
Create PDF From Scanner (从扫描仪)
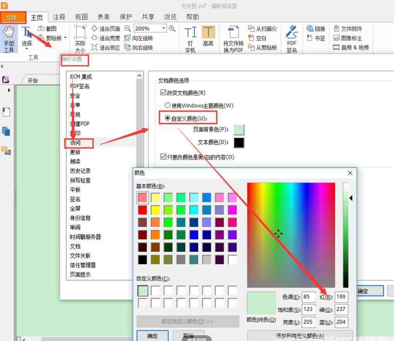[262, 29]
